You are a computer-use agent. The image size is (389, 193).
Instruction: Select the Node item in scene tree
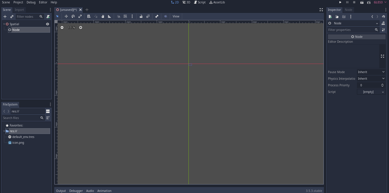click(29, 30)
